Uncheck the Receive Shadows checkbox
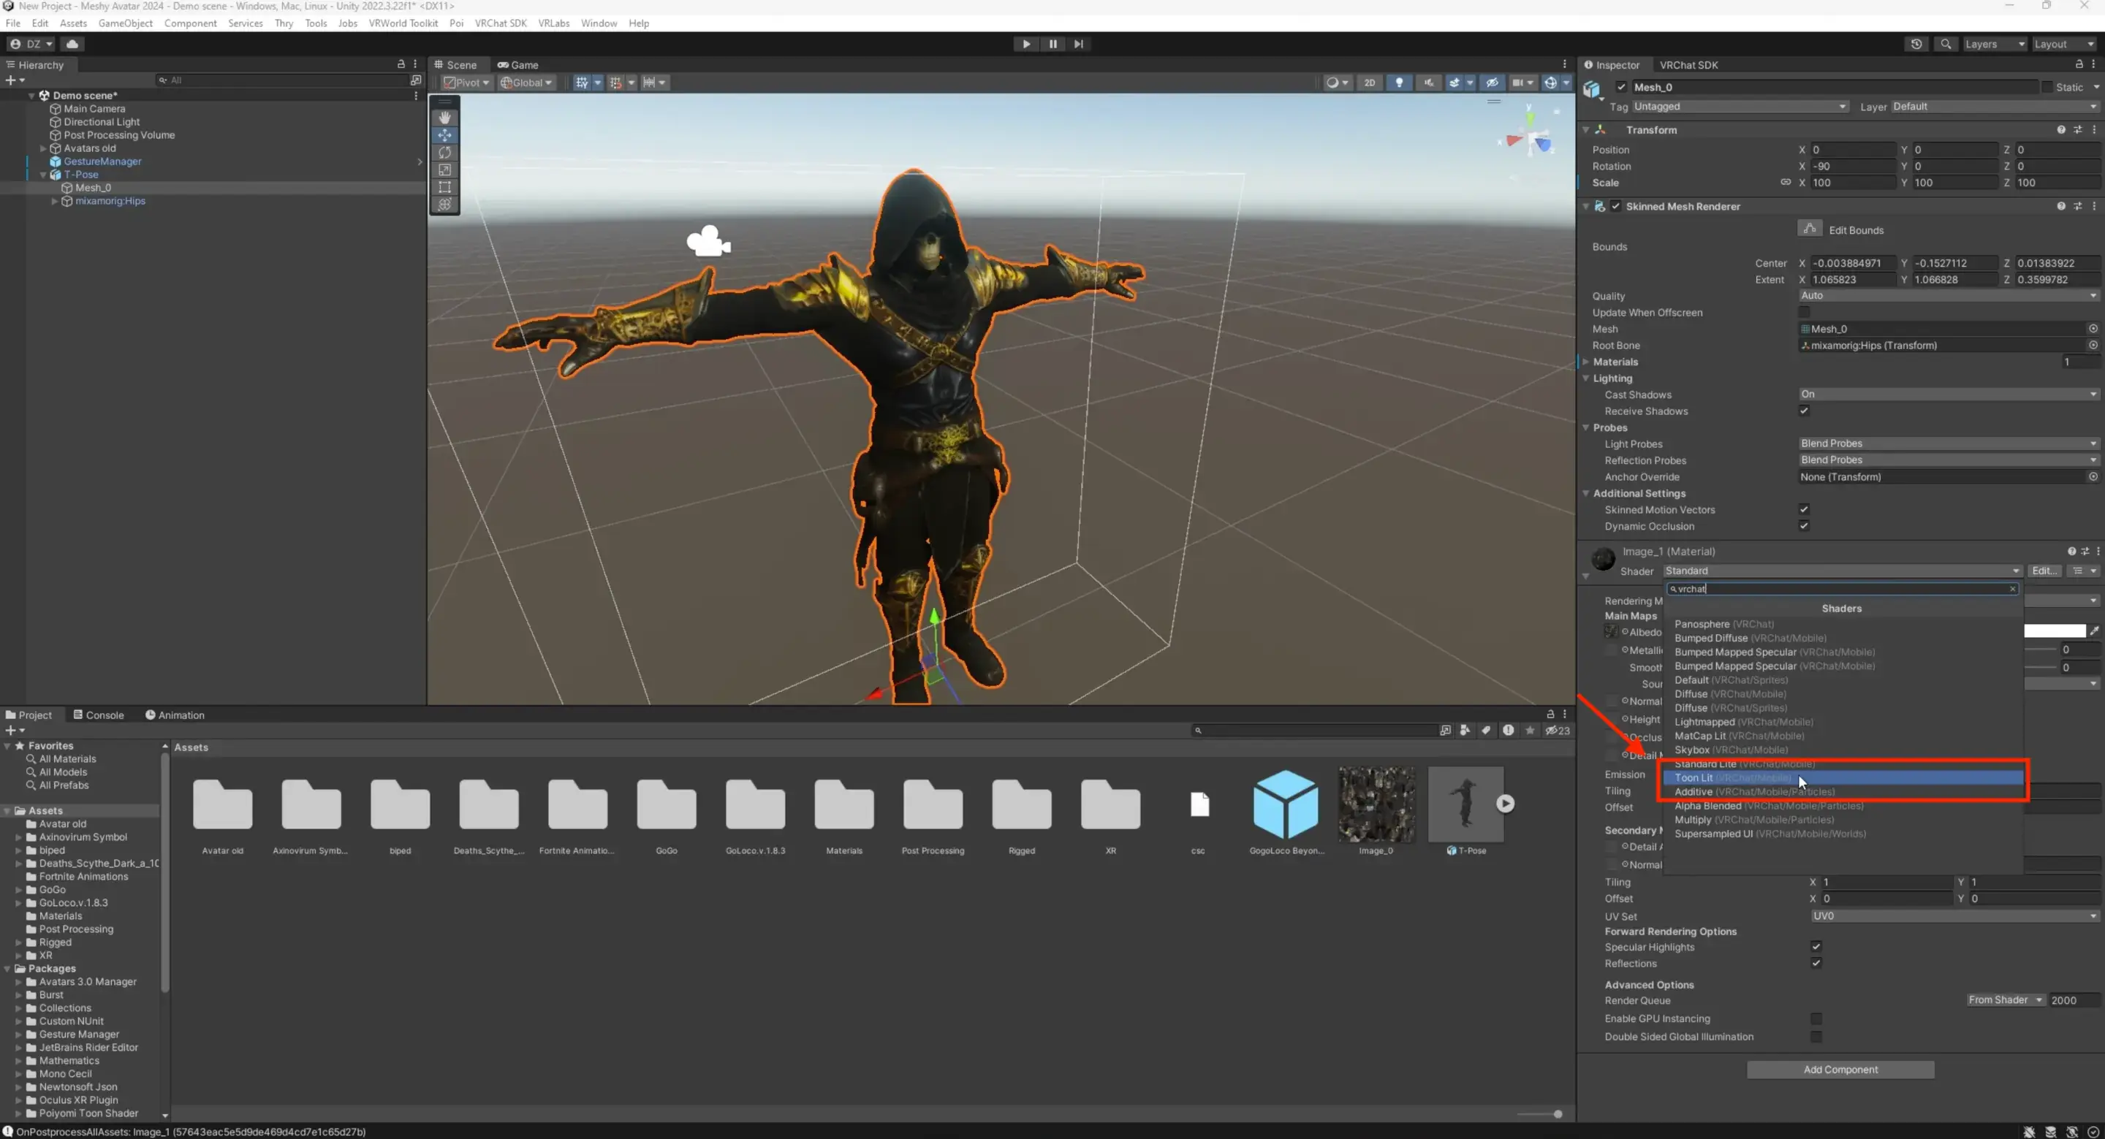Screen dimensions: 2105x1139 point(1805,411)
